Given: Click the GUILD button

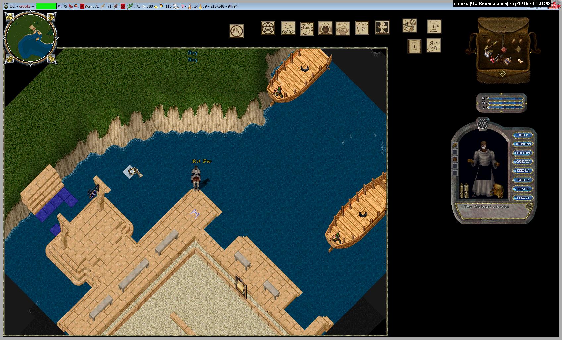Looking at the screenshot, I should pyautogui.click(x=523, y=180).
